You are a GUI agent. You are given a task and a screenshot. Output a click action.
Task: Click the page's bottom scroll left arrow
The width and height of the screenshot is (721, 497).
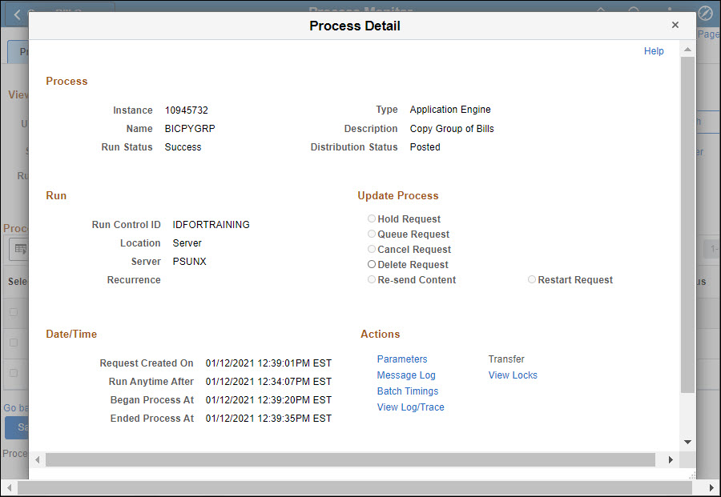pos(10,487)
